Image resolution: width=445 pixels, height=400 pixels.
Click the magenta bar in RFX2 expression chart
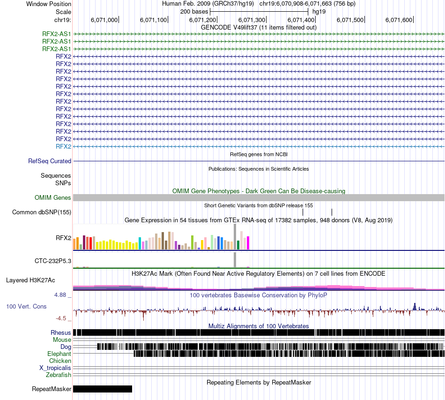[x=248, y=243]
